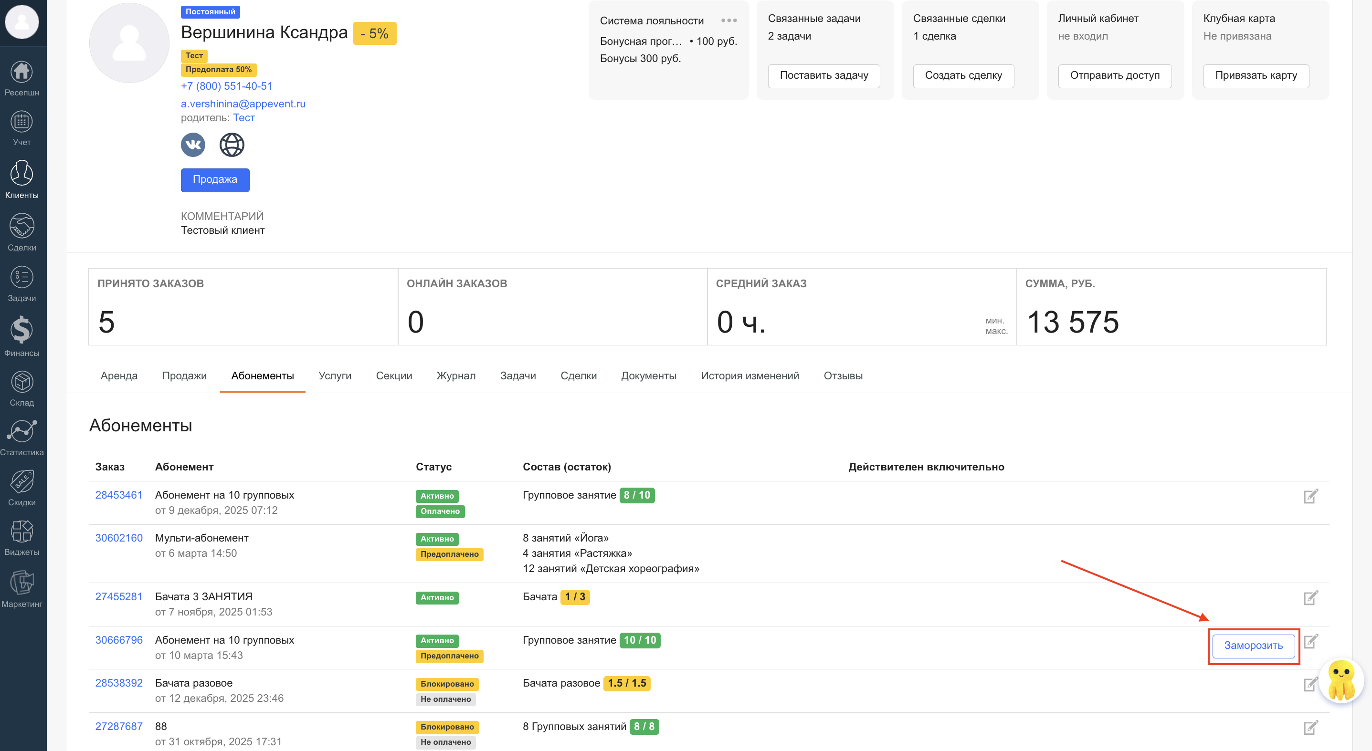This screenshot has height=751, width=1372.
Task: Click the globe website icon
Action: point(232,145)
